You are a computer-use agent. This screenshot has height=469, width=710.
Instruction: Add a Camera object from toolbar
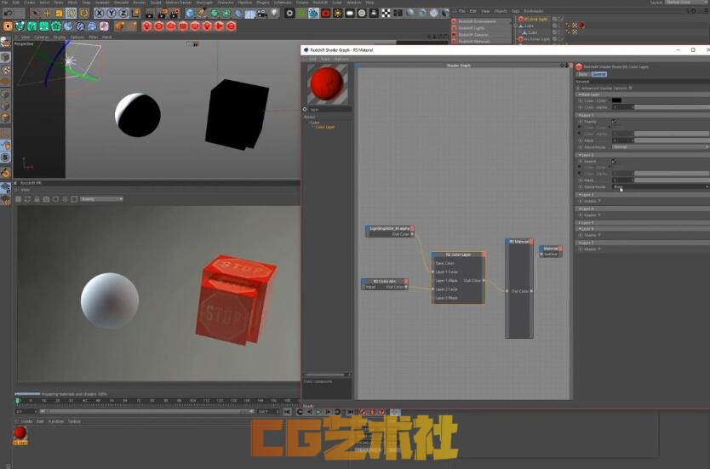tap(262, 13)
